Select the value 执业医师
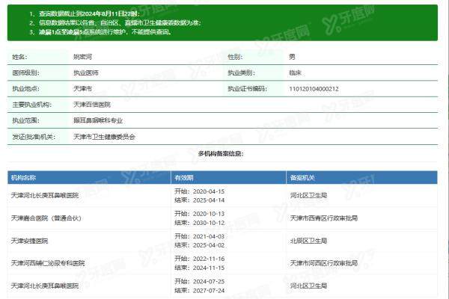Screen dimensions: 449x299 [x=86, y=73]
